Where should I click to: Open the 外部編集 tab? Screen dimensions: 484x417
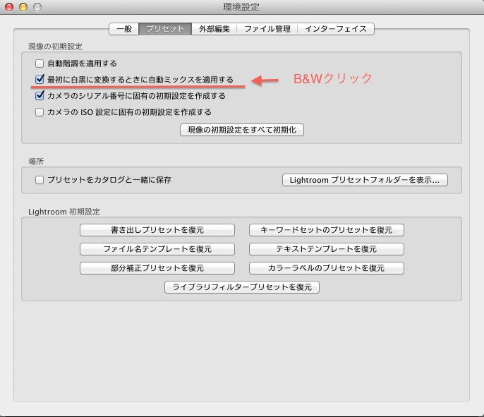[x=214, y=29]
